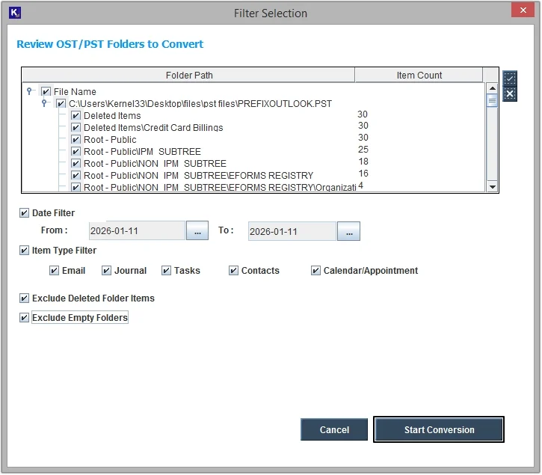Disable the Date Filter checkbox
Image resolution: width=542 pixels, height=475 pixels.
[x=25, y=213]
